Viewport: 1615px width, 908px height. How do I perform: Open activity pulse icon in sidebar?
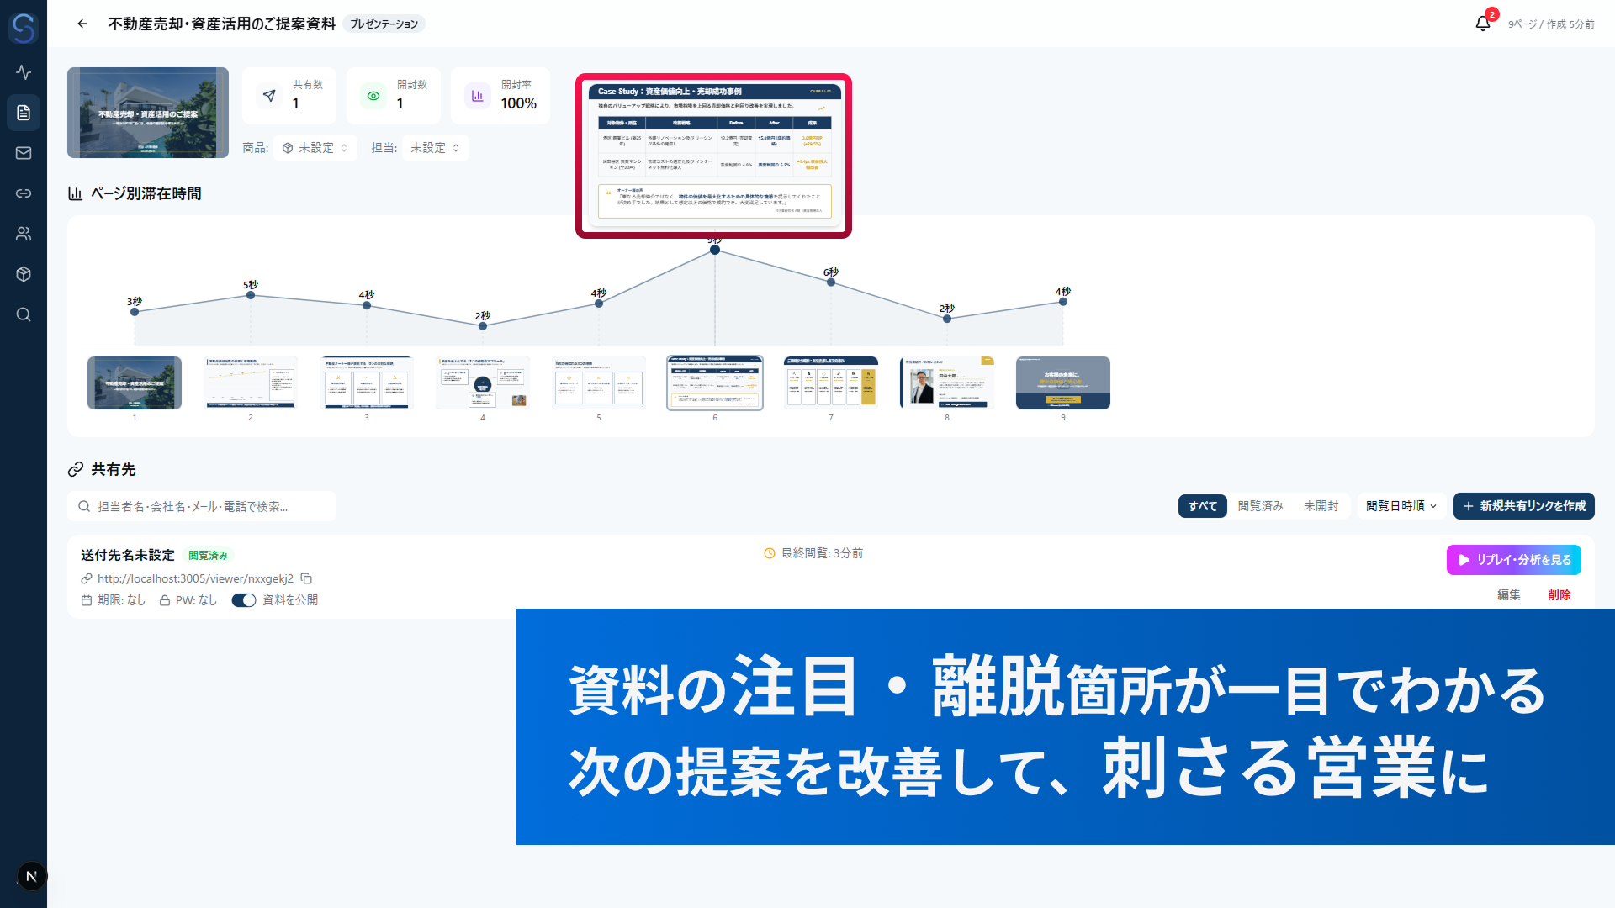pyautogui.click(x=24, y=72)
